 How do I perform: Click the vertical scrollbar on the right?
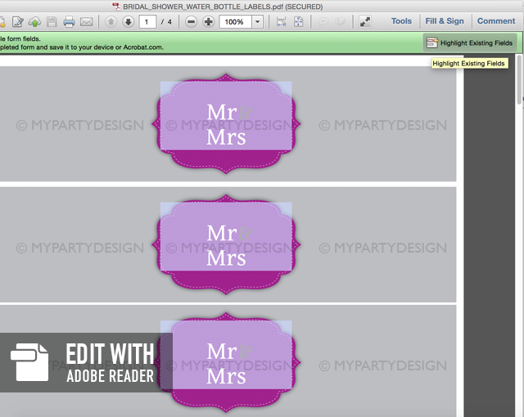click(x=519, y=82)
